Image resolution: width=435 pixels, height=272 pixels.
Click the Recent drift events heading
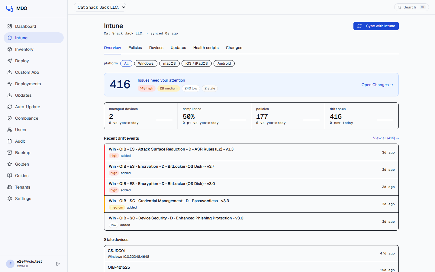coord(121,138)
